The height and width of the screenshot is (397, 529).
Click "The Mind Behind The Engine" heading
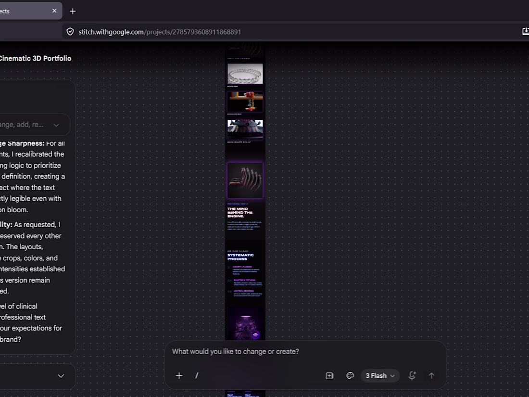pos(240,212)
